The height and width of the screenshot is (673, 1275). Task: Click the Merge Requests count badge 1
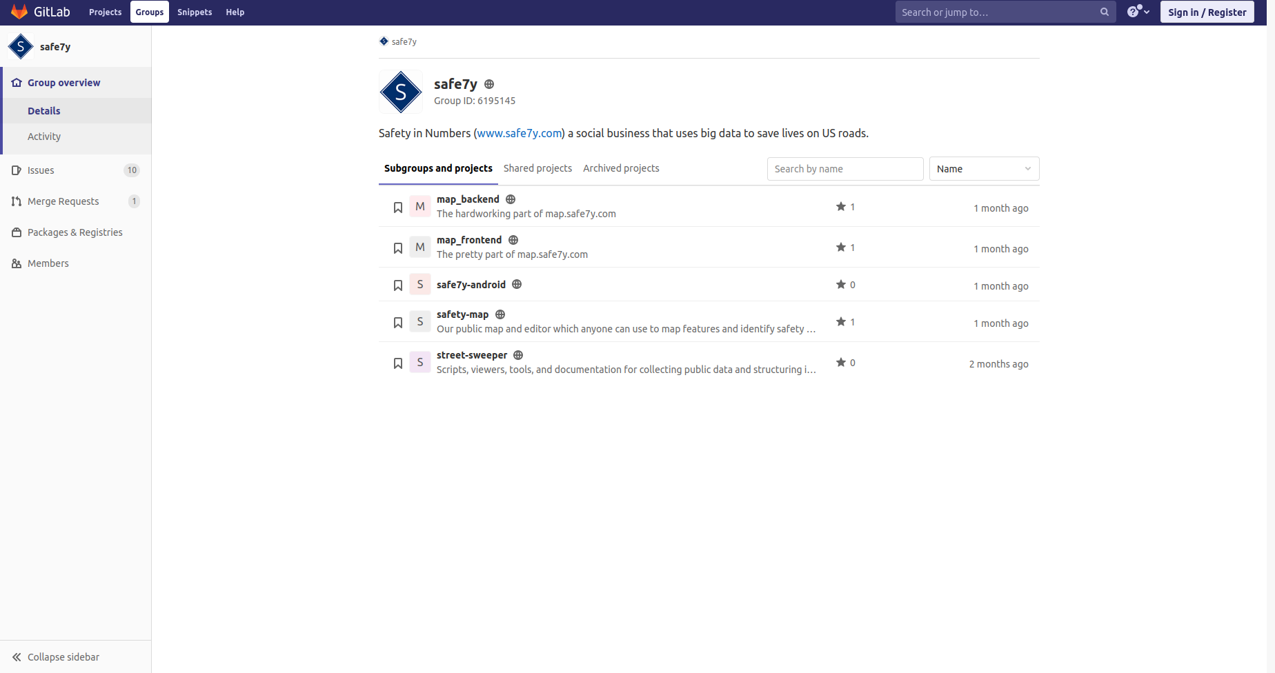tap(134, 201)
